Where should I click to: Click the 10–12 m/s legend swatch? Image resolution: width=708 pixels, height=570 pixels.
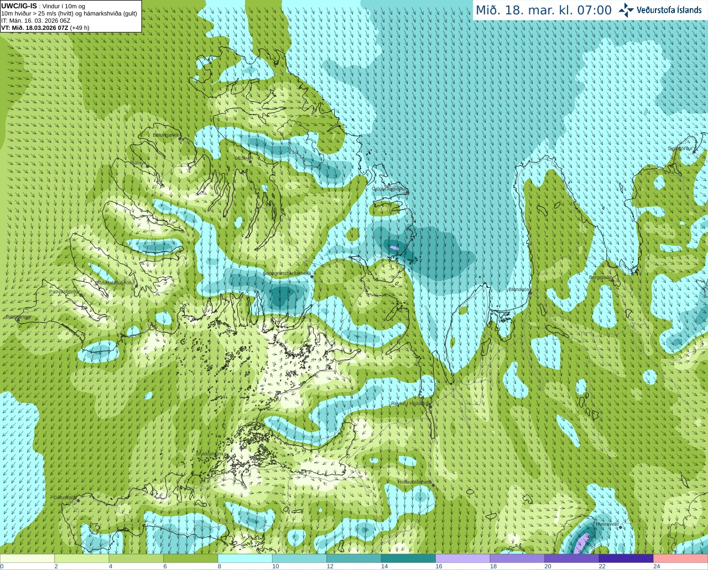coord(299,558)
